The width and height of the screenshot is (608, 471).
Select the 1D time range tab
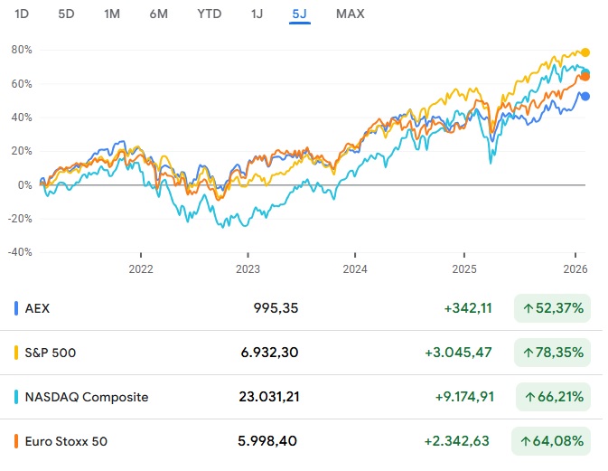tap(23, 14)
